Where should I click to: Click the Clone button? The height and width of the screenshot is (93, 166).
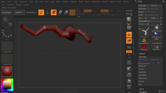tap(141, 15)
